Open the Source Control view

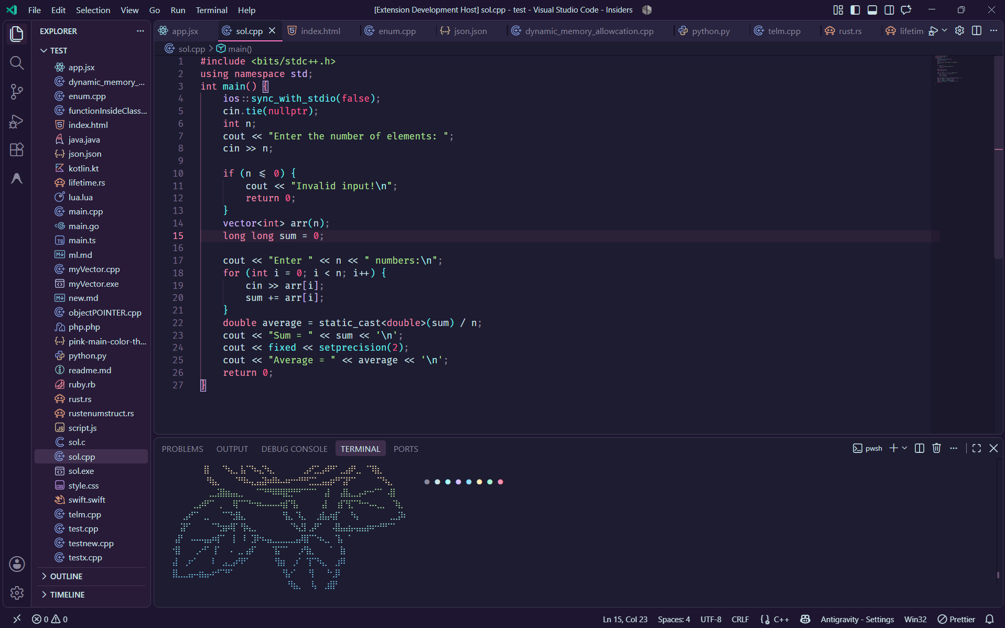click(x=17, y=92)
